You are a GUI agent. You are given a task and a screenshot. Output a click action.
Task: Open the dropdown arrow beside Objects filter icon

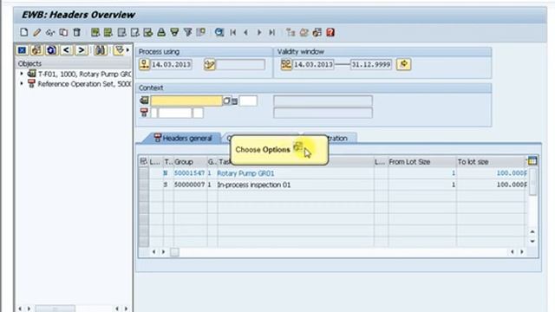127,50
